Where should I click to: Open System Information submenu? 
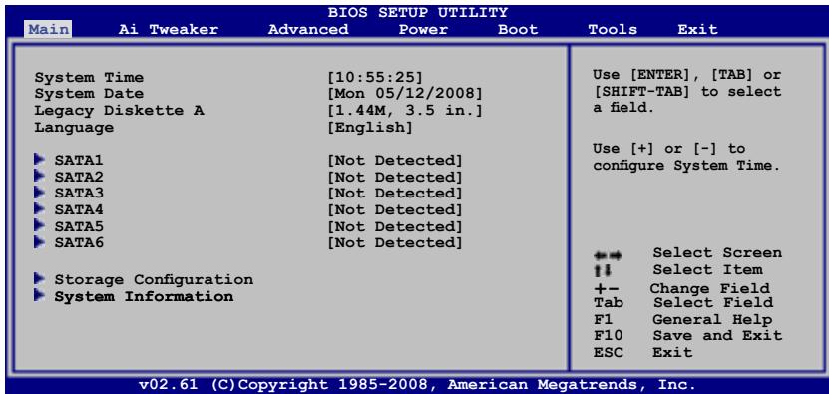[x=144, y=296]
